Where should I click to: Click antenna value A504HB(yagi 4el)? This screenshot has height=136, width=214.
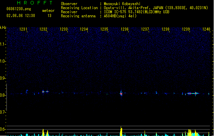click(x=120, y=16)
